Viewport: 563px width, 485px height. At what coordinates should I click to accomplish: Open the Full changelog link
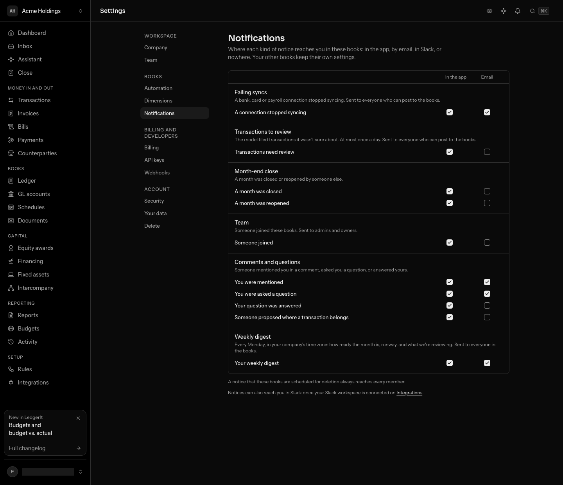[x=45, y=448]
